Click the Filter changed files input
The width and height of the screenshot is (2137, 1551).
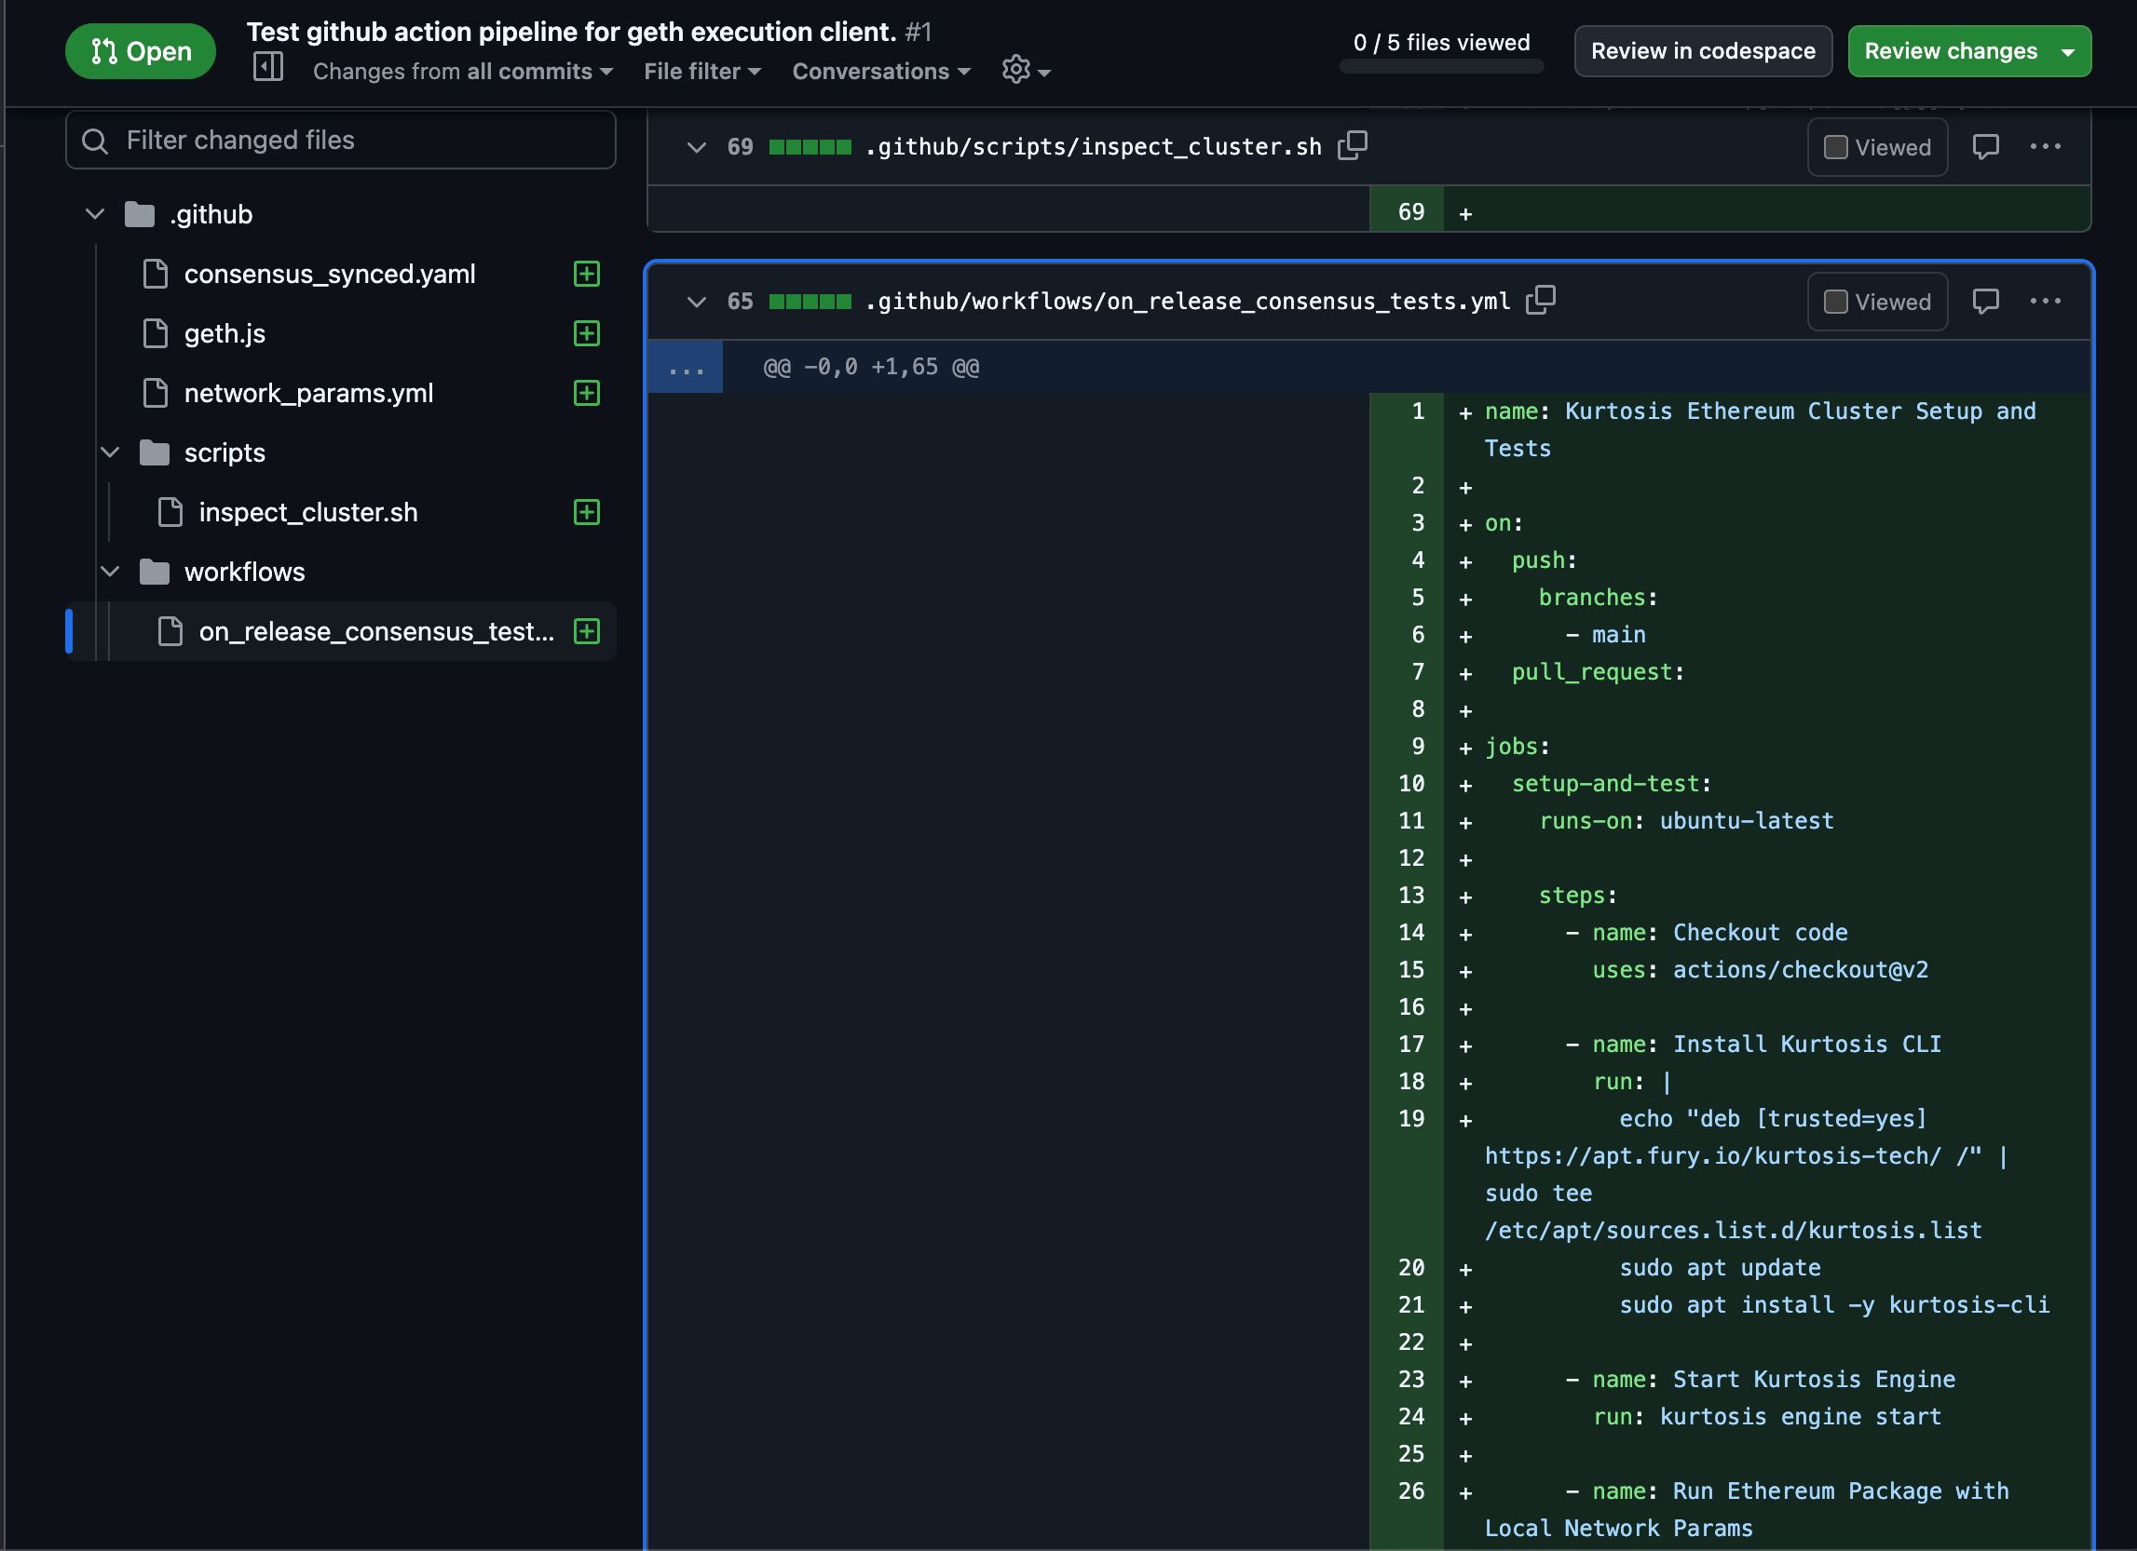click(x=341, y=141)
